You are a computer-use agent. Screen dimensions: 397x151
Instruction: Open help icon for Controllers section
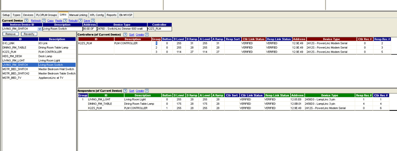[x=125, y=34]
